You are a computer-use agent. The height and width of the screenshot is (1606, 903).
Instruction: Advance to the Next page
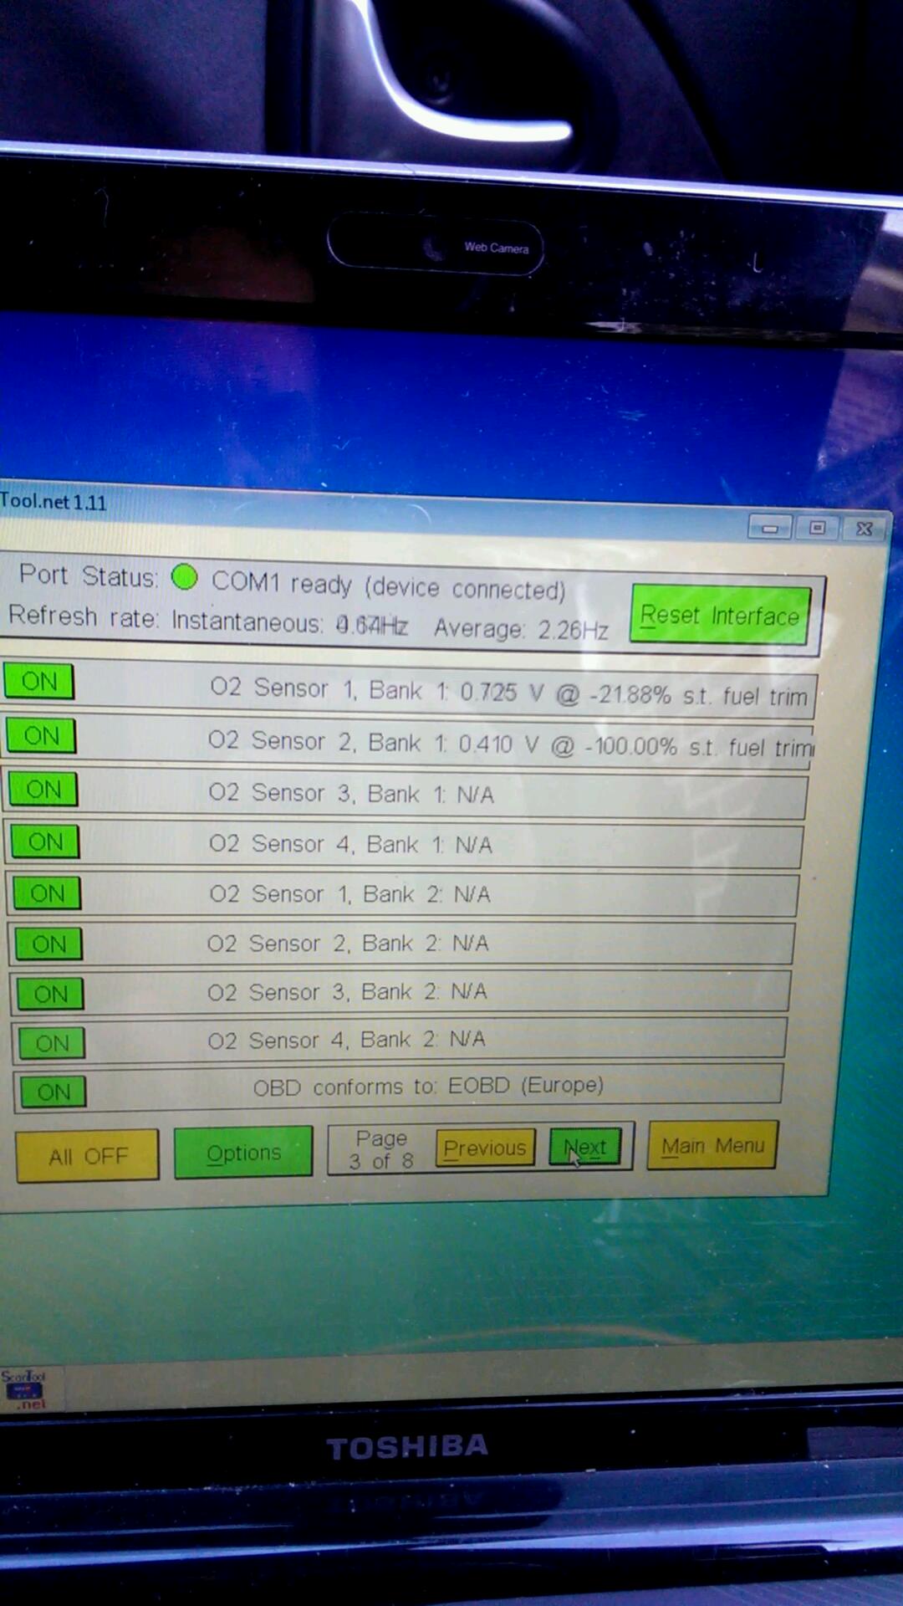coord(585,1147)
